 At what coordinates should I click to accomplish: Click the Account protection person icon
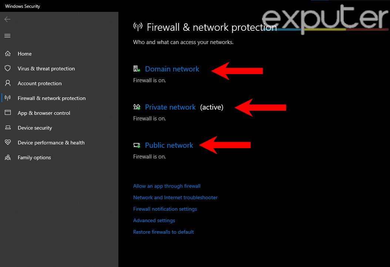click(x=8, y=83)
